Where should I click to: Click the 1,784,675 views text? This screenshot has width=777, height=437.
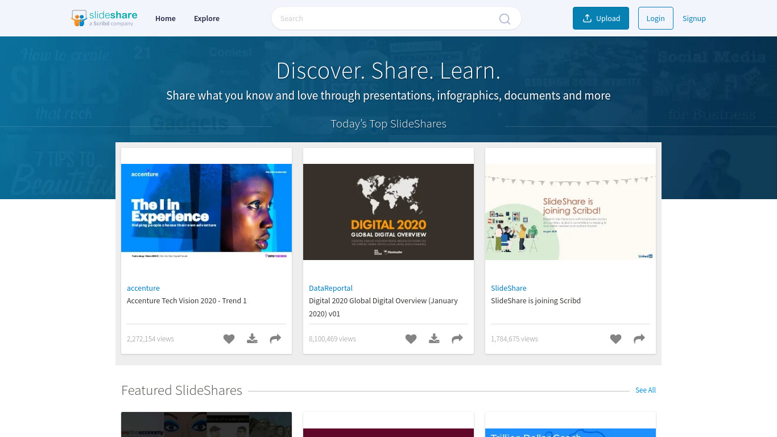tap(514, 339)
